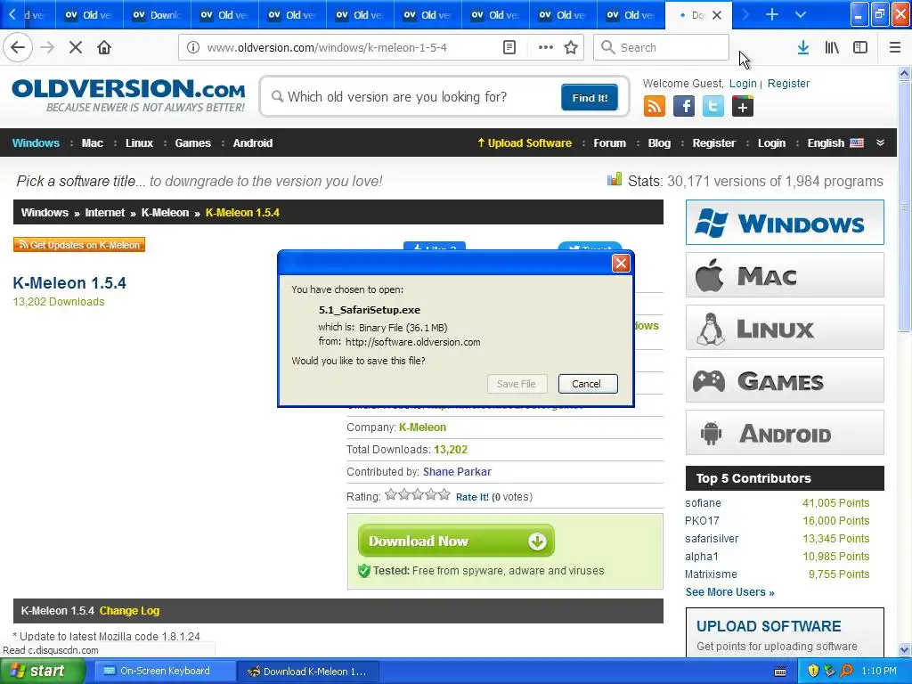Toggle reader view icon in the address bar
The image size is (912, 684).
point(509,47)
